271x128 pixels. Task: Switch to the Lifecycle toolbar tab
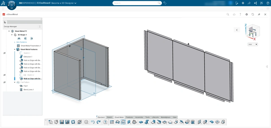pos(155,117)
